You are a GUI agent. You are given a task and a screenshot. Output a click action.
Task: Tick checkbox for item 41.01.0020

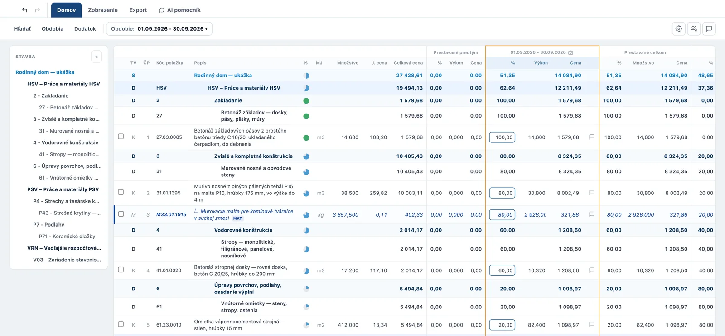pyautogui.click(x=121, y=270)
